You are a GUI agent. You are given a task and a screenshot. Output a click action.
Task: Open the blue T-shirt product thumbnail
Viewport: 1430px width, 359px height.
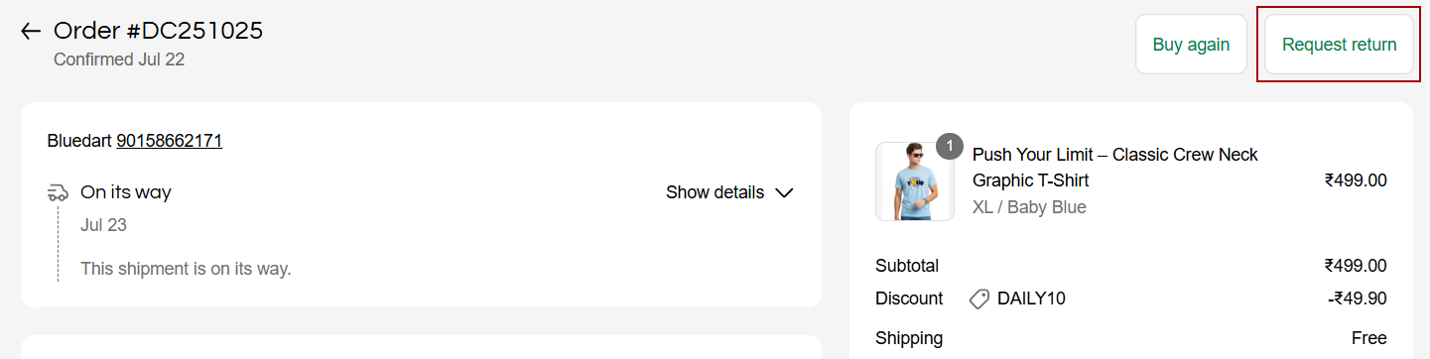(x=914, y=180)
